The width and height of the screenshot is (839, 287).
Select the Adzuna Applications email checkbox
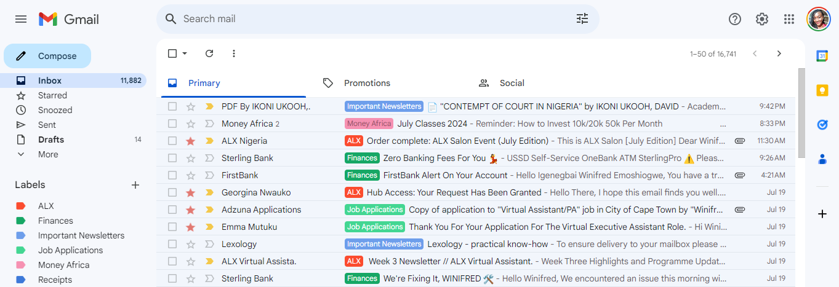click(172, 210)
